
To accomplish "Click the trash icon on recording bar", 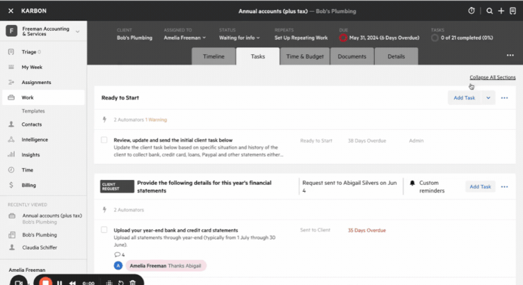I will point(133,283).
